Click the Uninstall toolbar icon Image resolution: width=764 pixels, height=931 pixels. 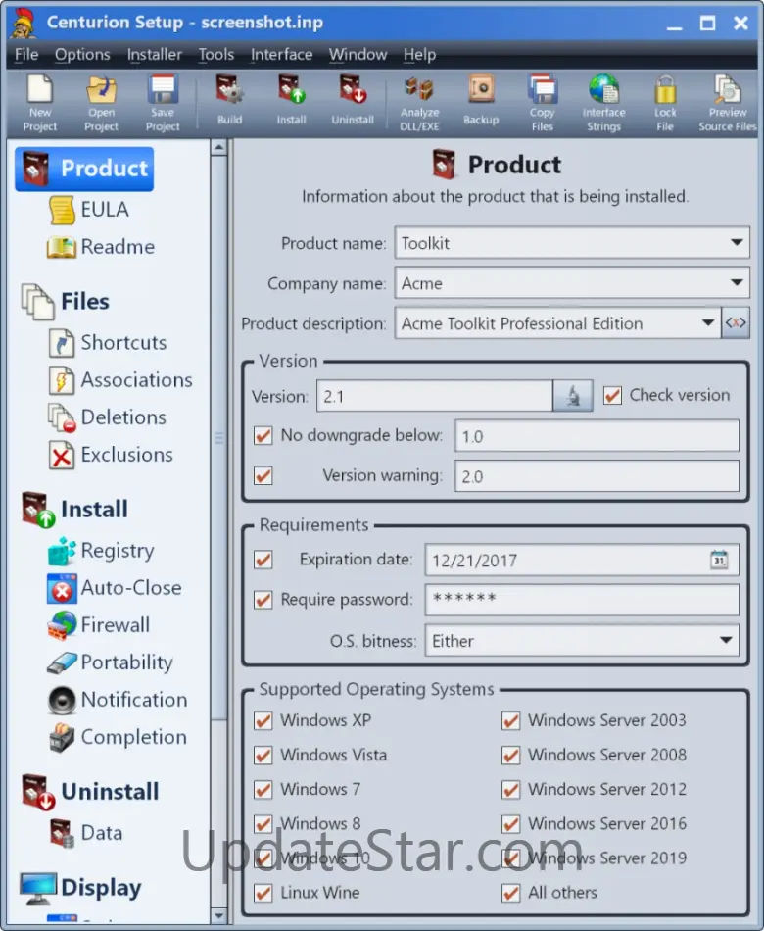[x=353, y=100]
